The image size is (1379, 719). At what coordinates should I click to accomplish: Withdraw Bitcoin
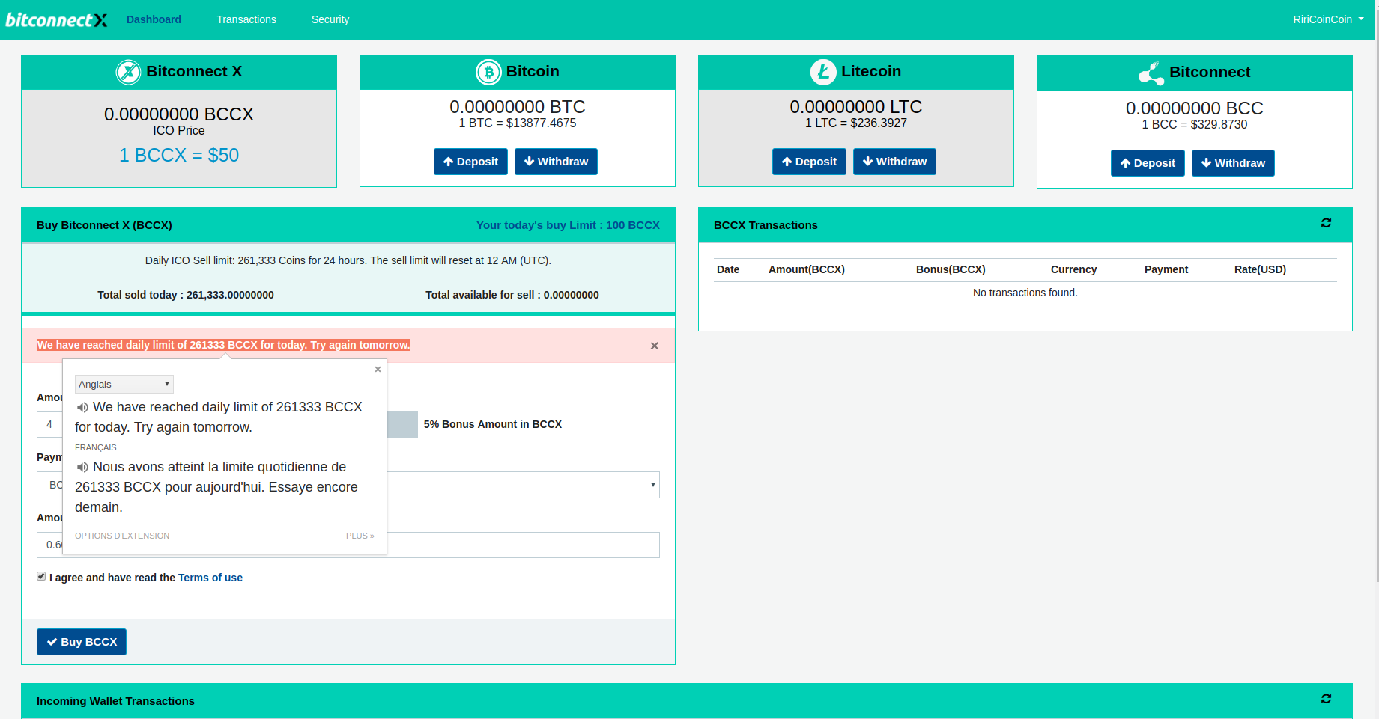pyautogui.click(x=556, y=162)
